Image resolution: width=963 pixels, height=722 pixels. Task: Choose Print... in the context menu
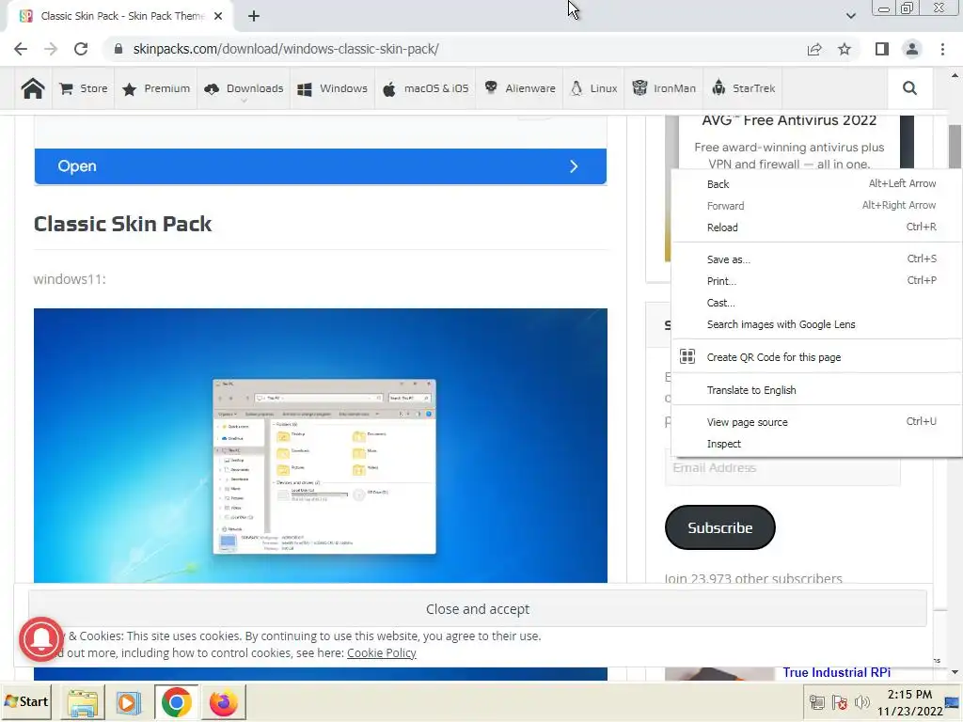pos(817,281)
